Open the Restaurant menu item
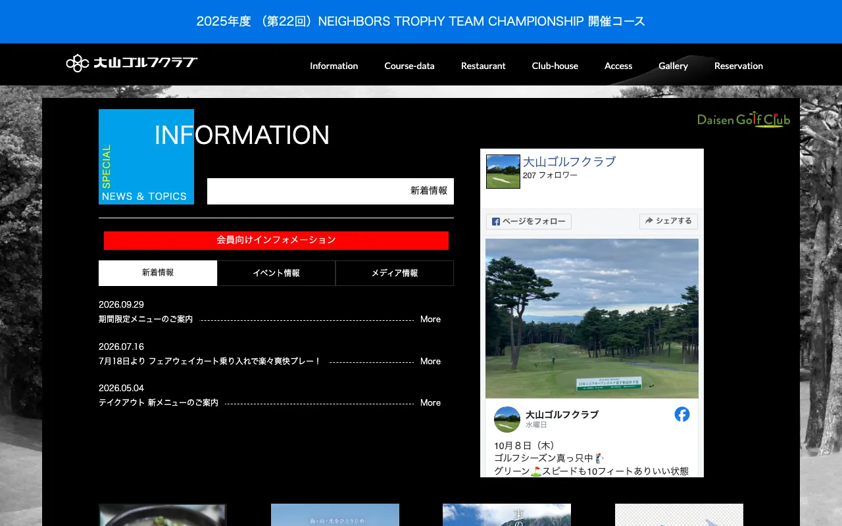The image size is (842, 526). 483,66
